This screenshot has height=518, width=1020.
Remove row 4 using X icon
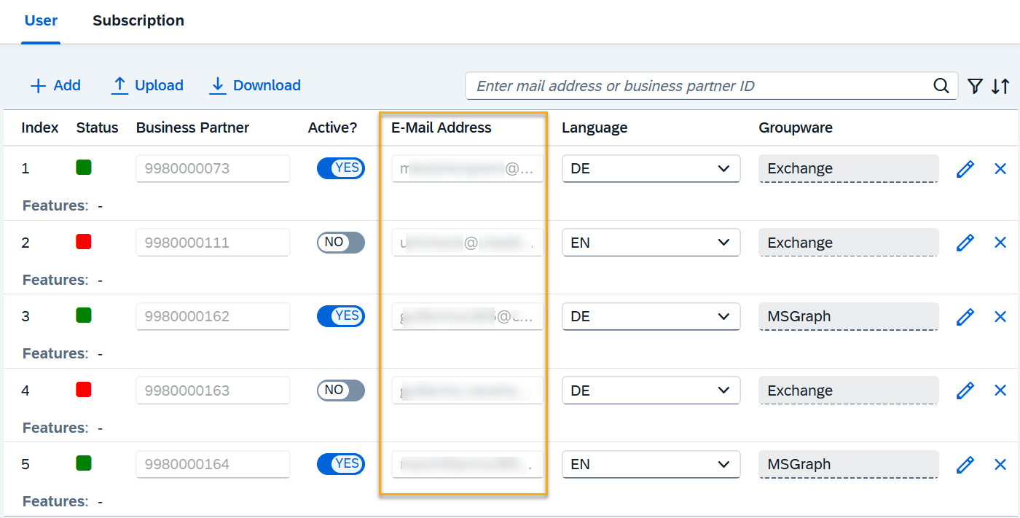[x=1000, y=391]
